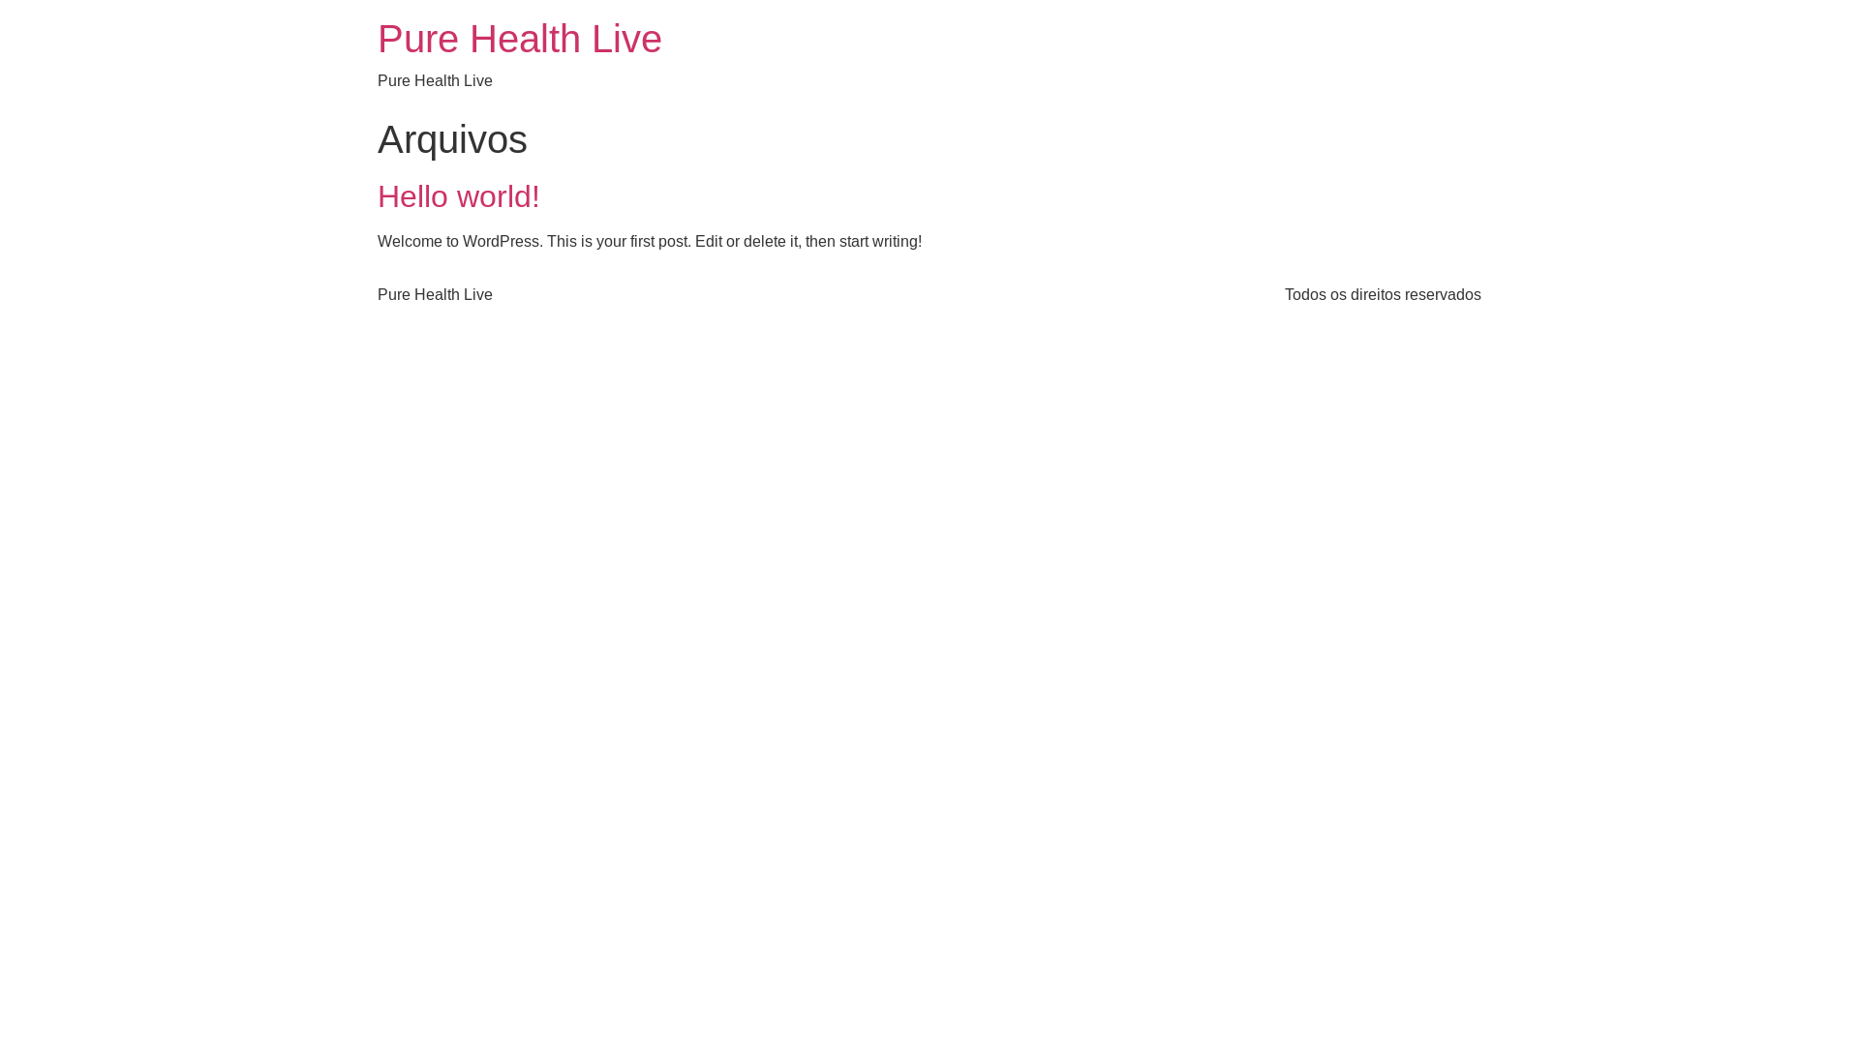Open the Pure Health Live site title link
Viewport: 1859px width, 1045px height.
click(520, 40)
